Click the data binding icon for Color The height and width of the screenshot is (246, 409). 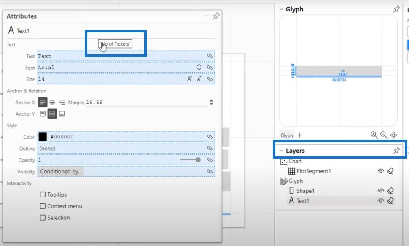tap(210, 137)
